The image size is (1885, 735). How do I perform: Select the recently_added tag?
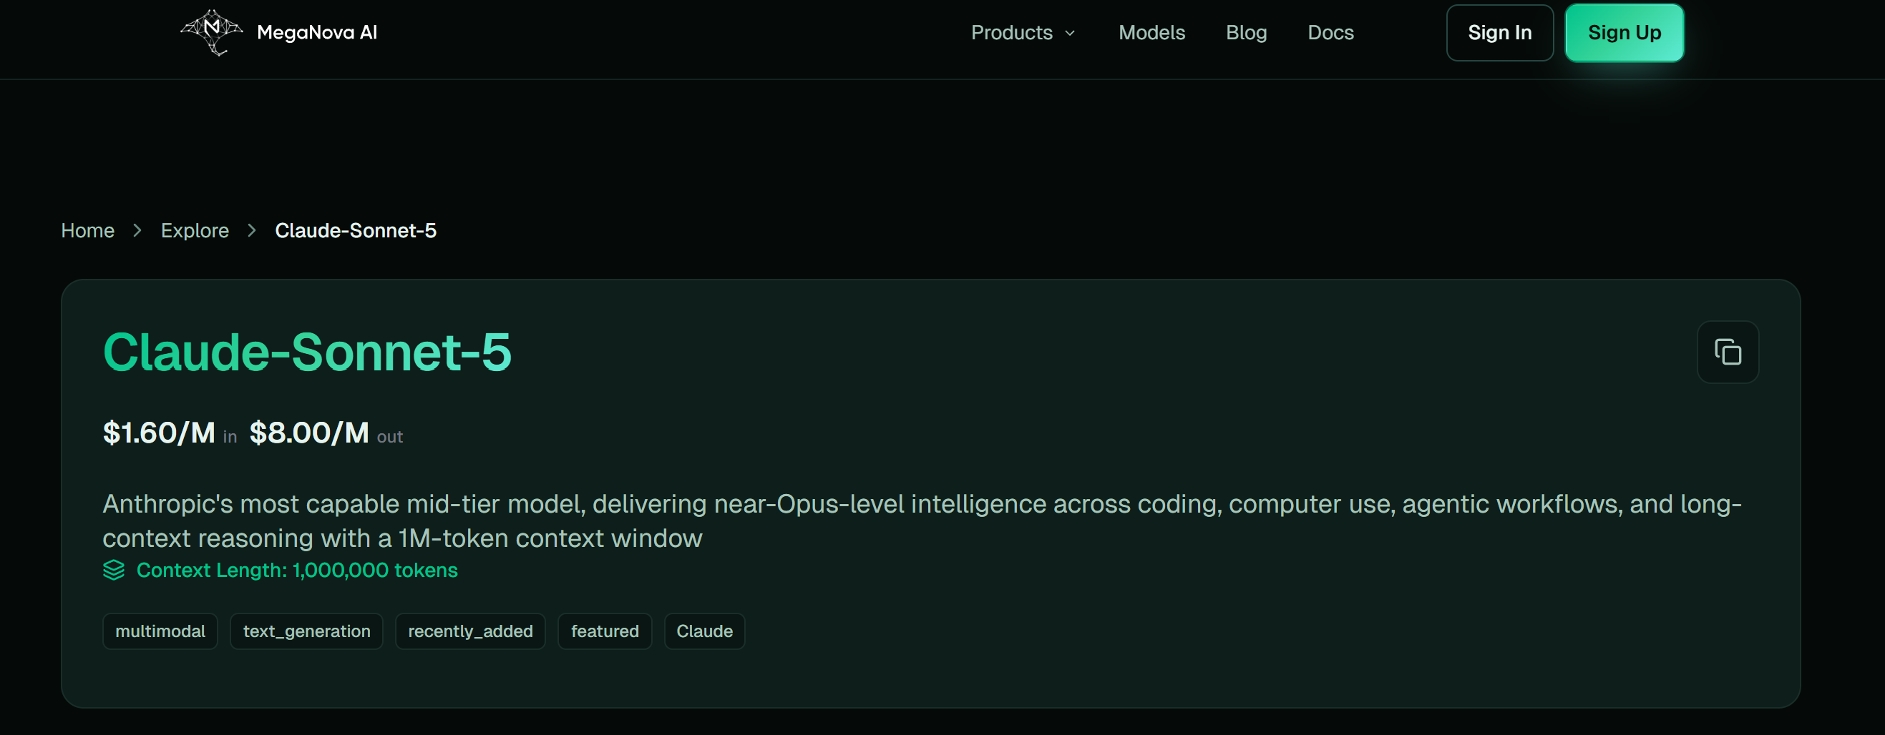pos(470,631)
